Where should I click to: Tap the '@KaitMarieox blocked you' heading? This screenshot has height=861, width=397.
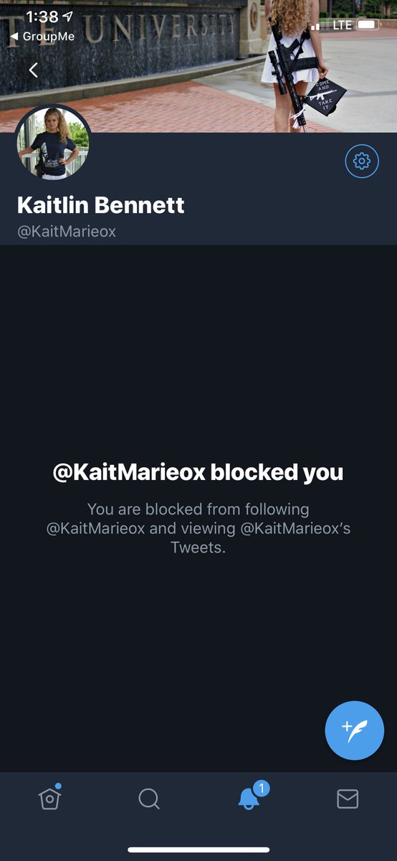tap(198, 472)
